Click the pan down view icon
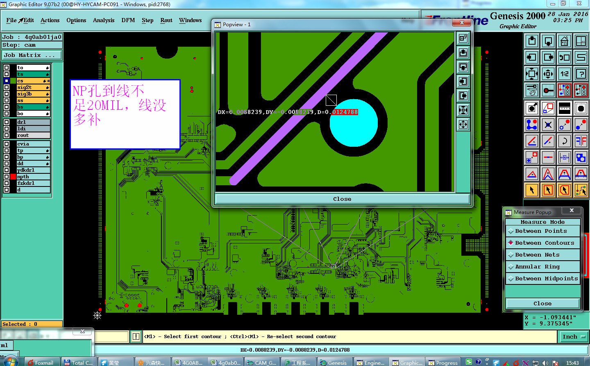 548,41
